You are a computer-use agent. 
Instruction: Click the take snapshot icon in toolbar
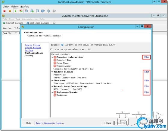click(26, 11)
